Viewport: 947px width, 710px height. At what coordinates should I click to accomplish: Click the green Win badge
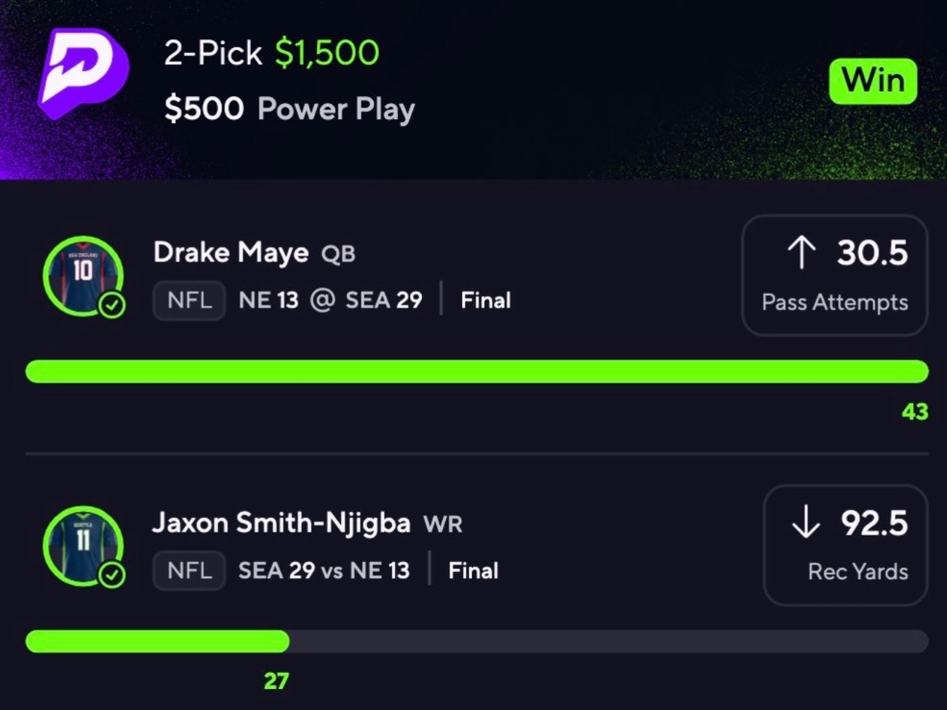point(873,81)
